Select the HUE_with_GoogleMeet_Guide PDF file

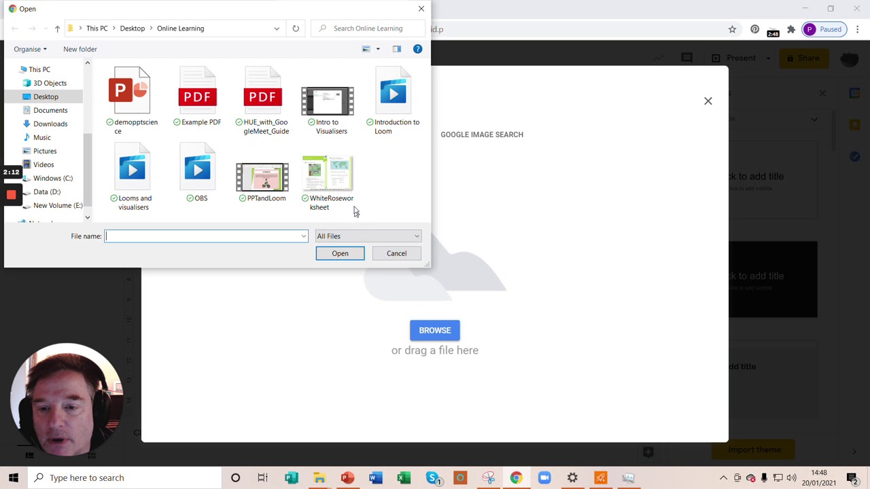pos(262,101)
